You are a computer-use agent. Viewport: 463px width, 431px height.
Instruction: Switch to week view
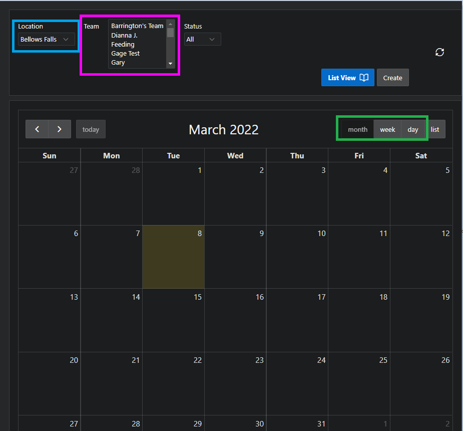pos(387,129)
